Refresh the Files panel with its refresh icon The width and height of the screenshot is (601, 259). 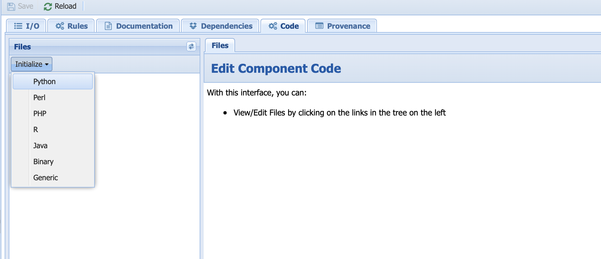pyautogui.click(x=191, y=46)
